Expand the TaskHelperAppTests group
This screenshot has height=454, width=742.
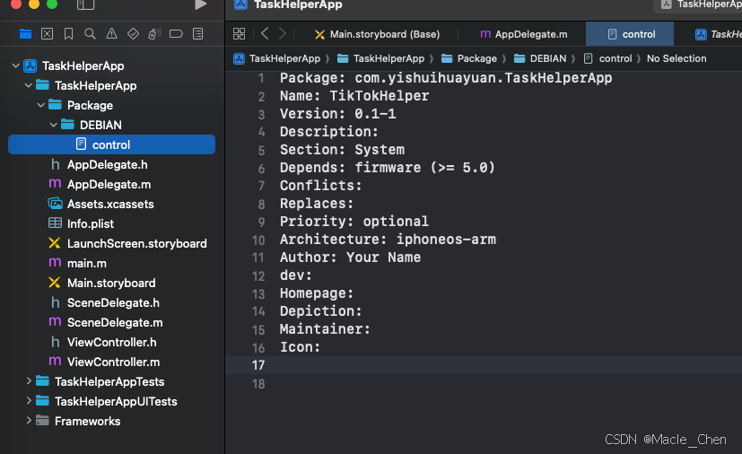pos(29,381)
